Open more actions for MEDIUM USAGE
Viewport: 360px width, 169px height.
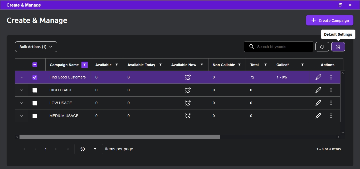pos(331,116)
